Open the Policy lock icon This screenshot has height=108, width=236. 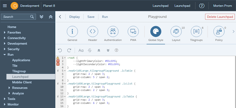click(x=219, y=32)
